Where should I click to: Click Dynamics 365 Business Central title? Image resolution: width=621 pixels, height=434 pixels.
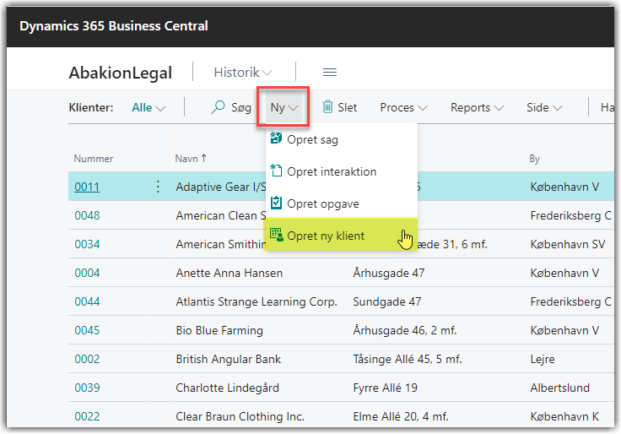click(x=114, y=26)
